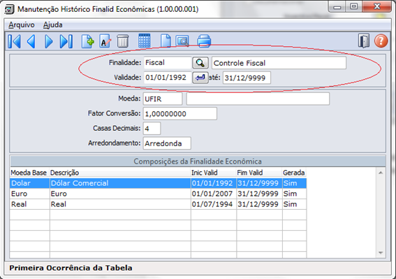This screenshot has height=279, width=396.
Task: Open the blue grid table icon
Action: pyautogui.click(x=145, y=41)
